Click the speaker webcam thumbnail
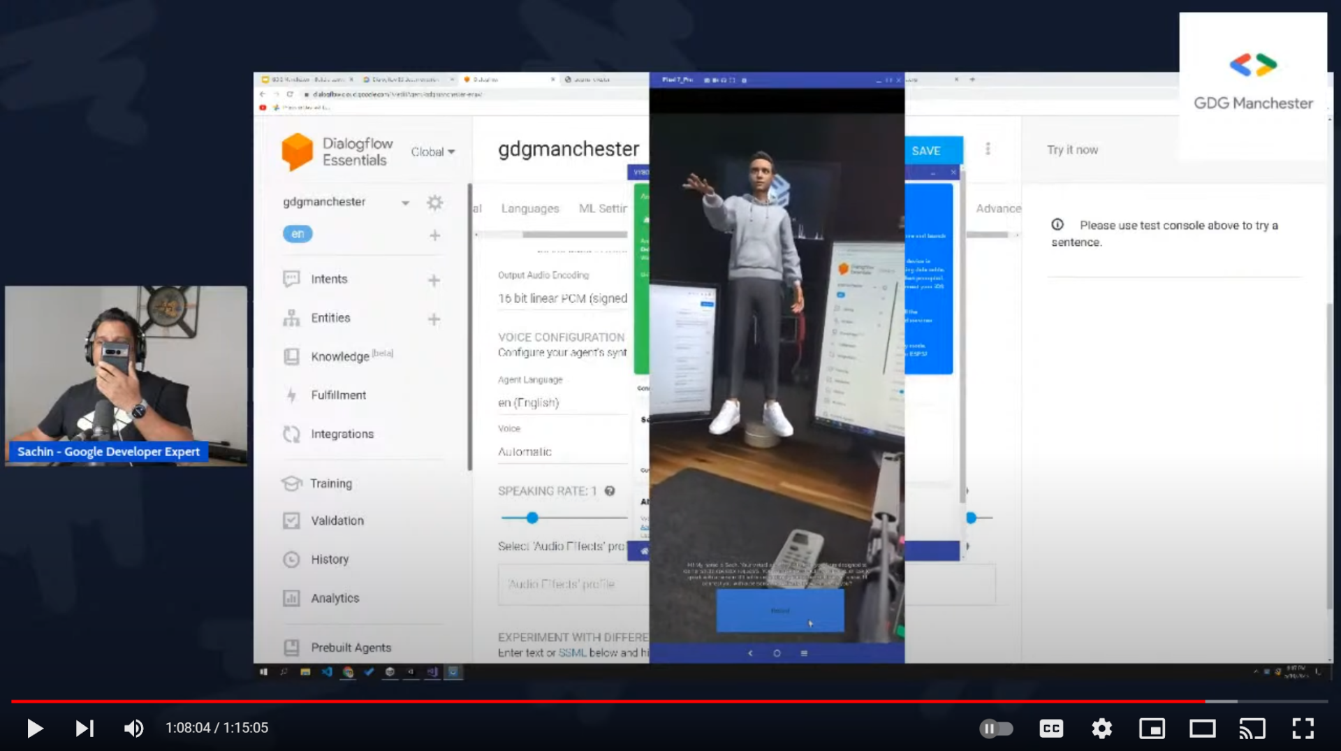Image resolution: width=1341 pixels, height=751 pixels. (x=126, y=376)
